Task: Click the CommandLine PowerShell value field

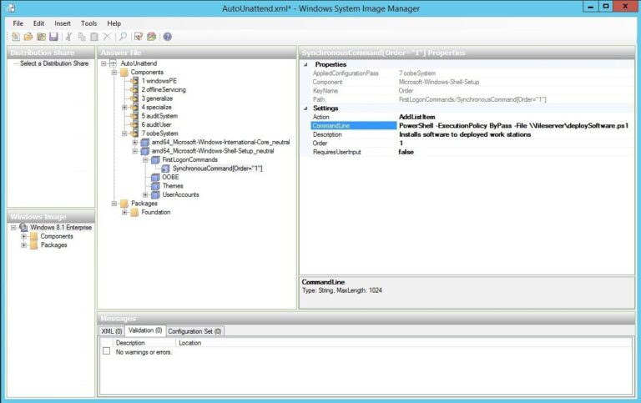Action: coord(515,126)
